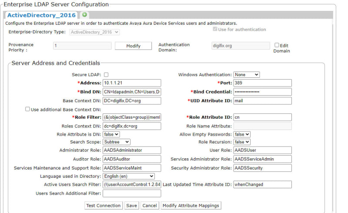Click the UID Attribute ID field
348x213 pixels.
[x=263, y=101]
